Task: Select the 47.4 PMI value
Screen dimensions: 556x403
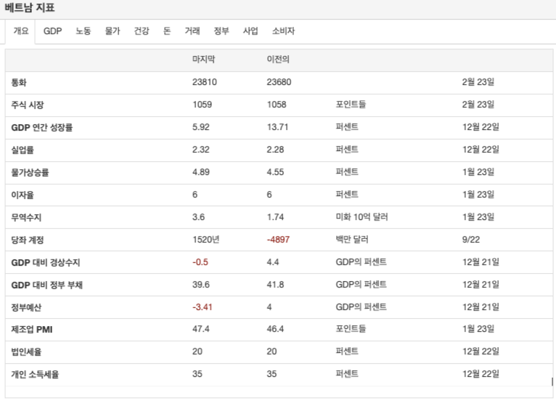Action: click(x=201, y=329)
